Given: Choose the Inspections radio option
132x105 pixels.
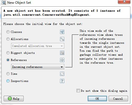Looking at the screenshot, I should coord(8,81).
